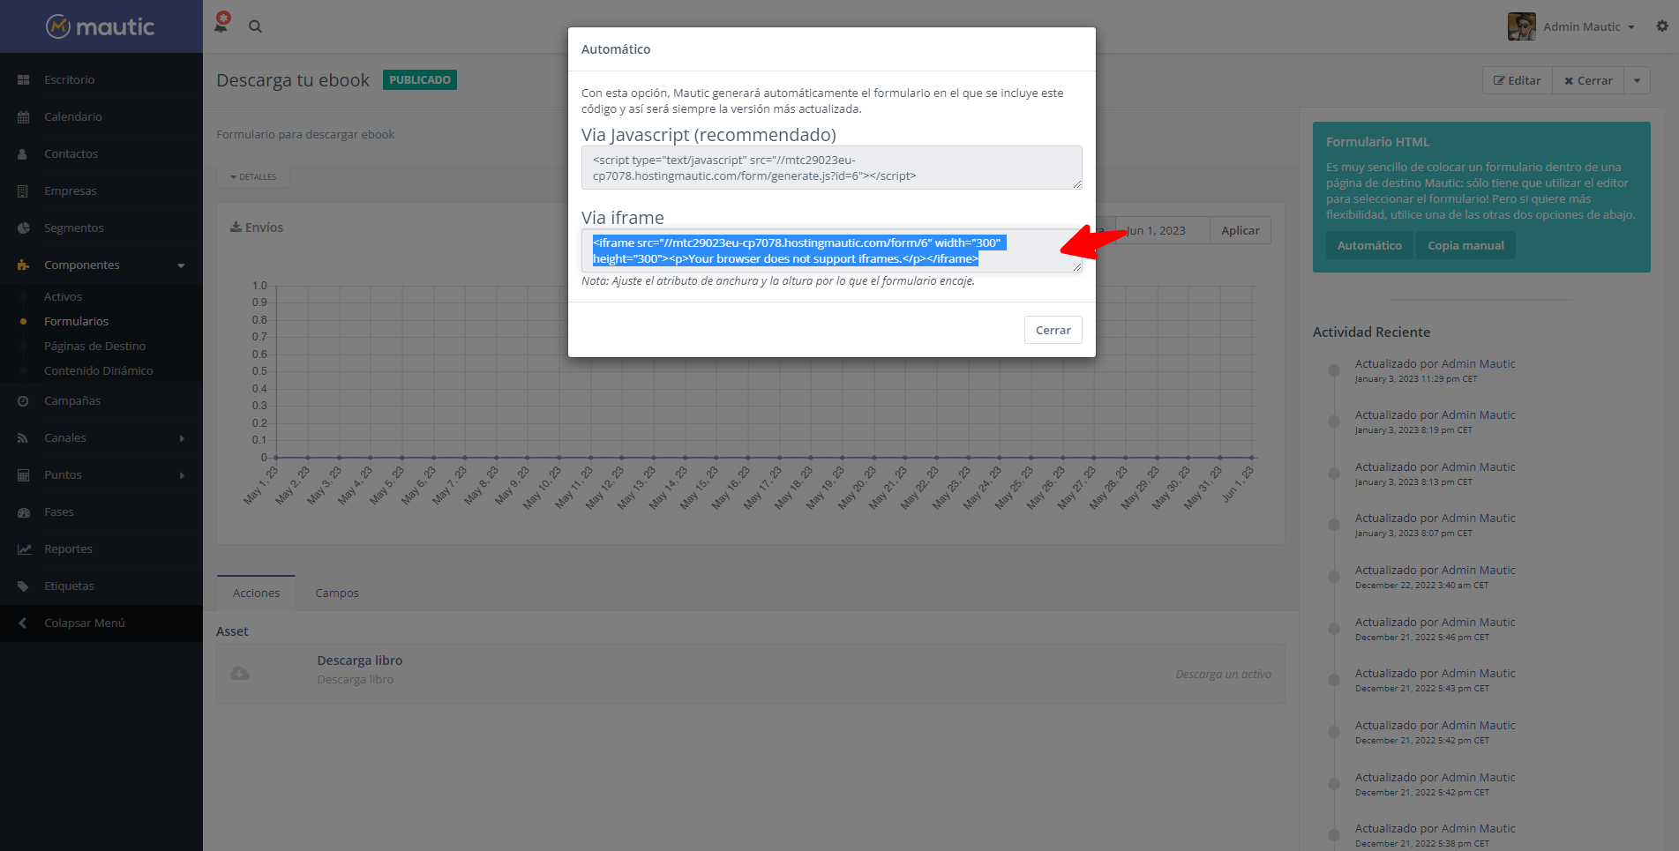Open the dropdown caret beside Cerrar
The width and height of the screenshot is (1679, 851).
click(x=1638, y=80)
